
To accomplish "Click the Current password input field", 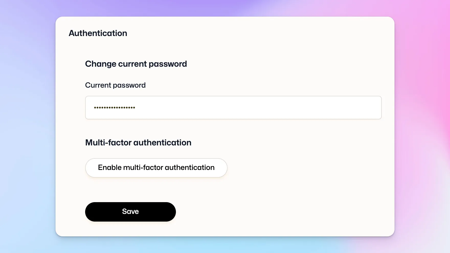I will [233, 108].
